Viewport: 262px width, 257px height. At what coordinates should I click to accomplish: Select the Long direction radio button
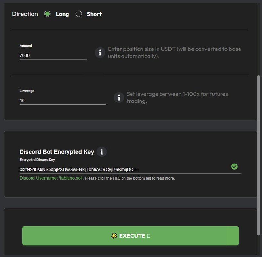[48, 14]
